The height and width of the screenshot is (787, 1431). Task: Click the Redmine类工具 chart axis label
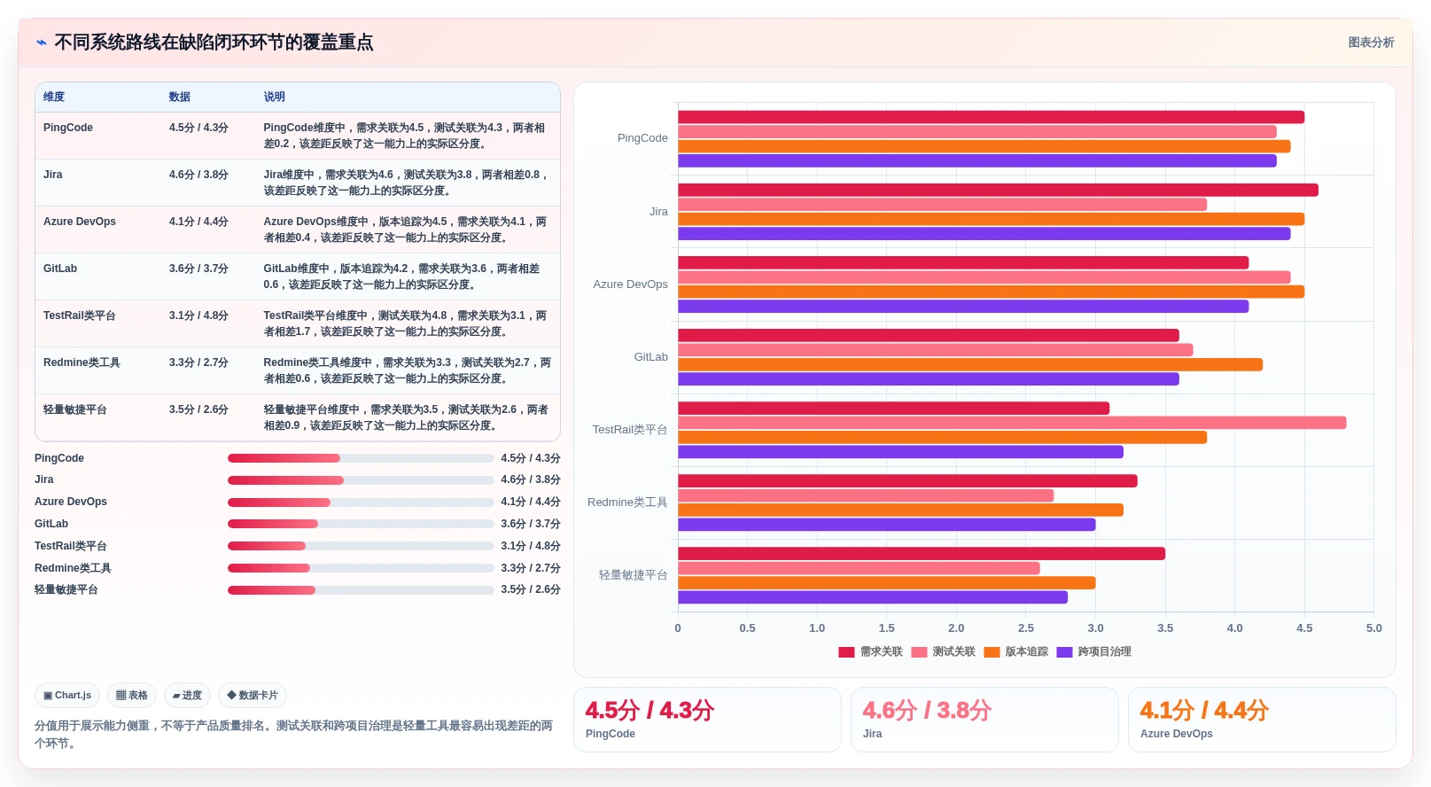[x=627, y=503]
